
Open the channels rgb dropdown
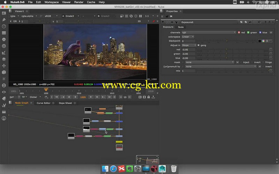209,32
